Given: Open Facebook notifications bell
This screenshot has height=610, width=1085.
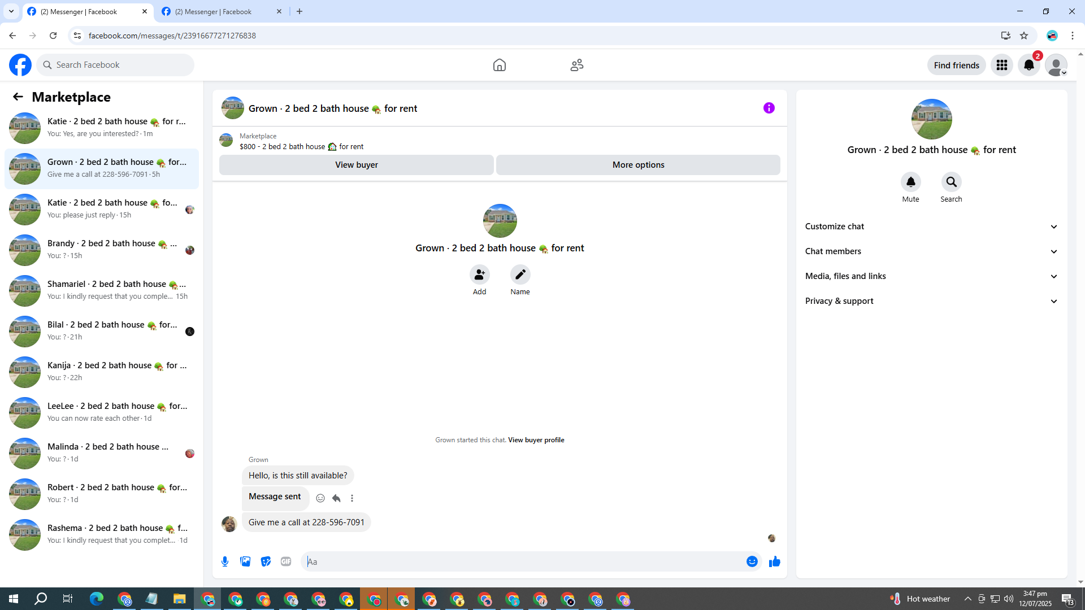Looking at the screenshot, I should pyautogui.click(x=1028, y=66).
